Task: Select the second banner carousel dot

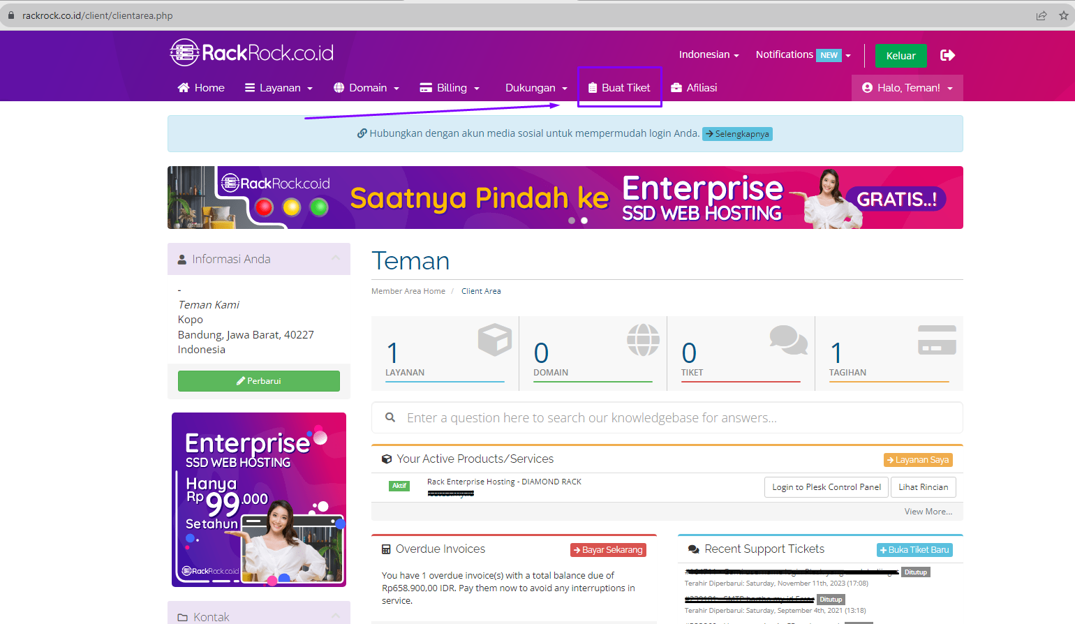Action: pos(584,221)
